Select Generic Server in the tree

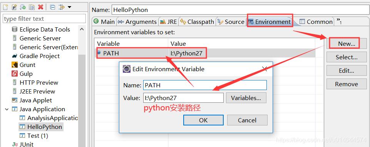tap(40, 38)
